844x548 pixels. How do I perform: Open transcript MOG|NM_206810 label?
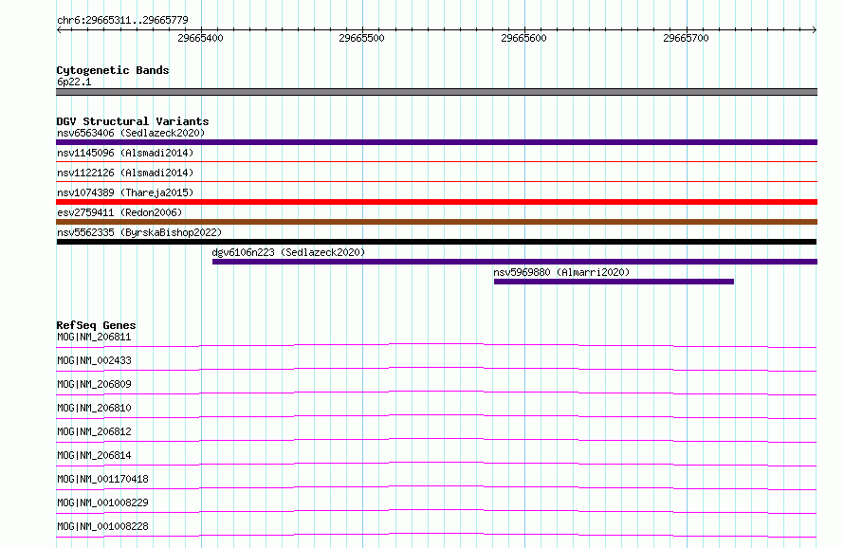[94, 408]
